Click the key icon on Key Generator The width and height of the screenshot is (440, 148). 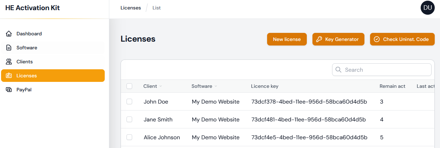click(319, 40)
